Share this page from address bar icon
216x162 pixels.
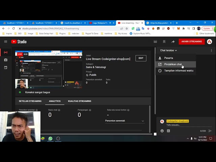(122, 28)
